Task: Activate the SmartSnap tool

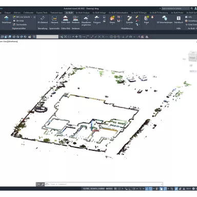Action: point(7,19)
